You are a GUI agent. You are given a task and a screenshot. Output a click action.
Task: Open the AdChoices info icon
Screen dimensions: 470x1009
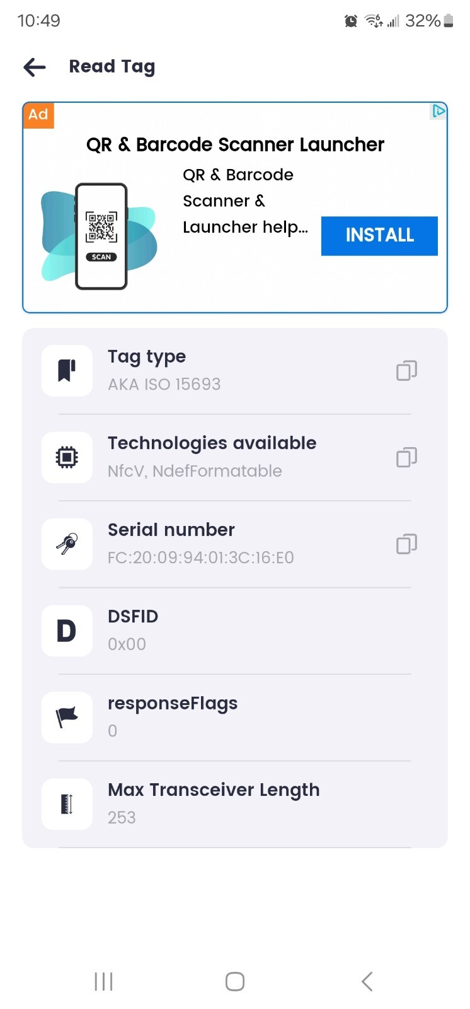(x=438, y=112)
